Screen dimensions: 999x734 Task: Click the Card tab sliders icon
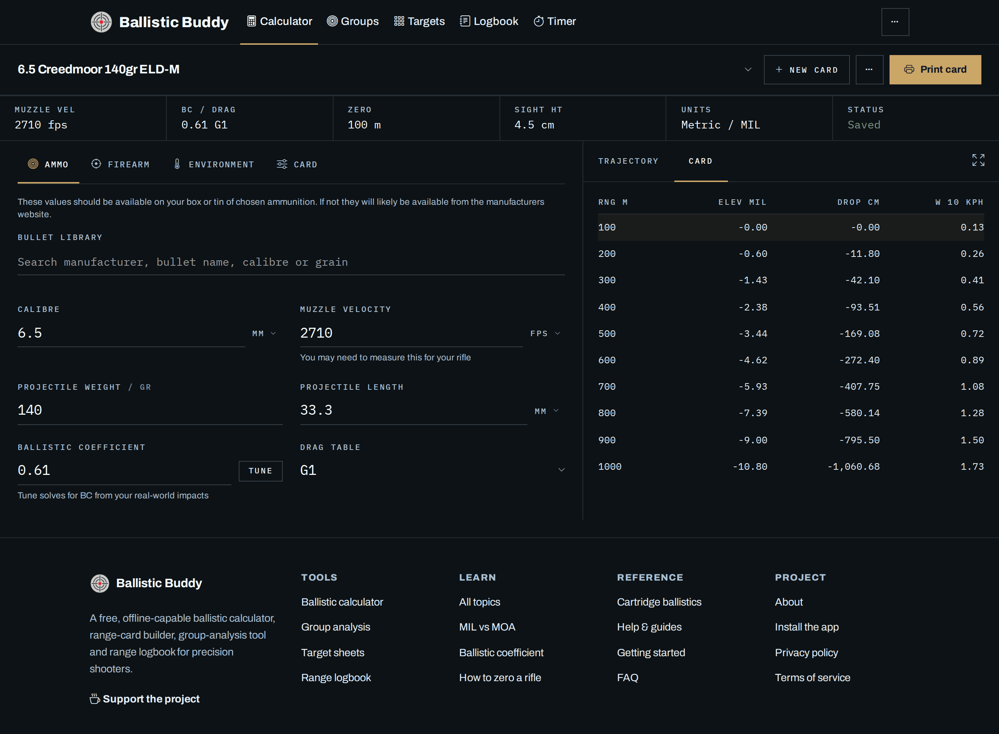click(x=282, y=164)
